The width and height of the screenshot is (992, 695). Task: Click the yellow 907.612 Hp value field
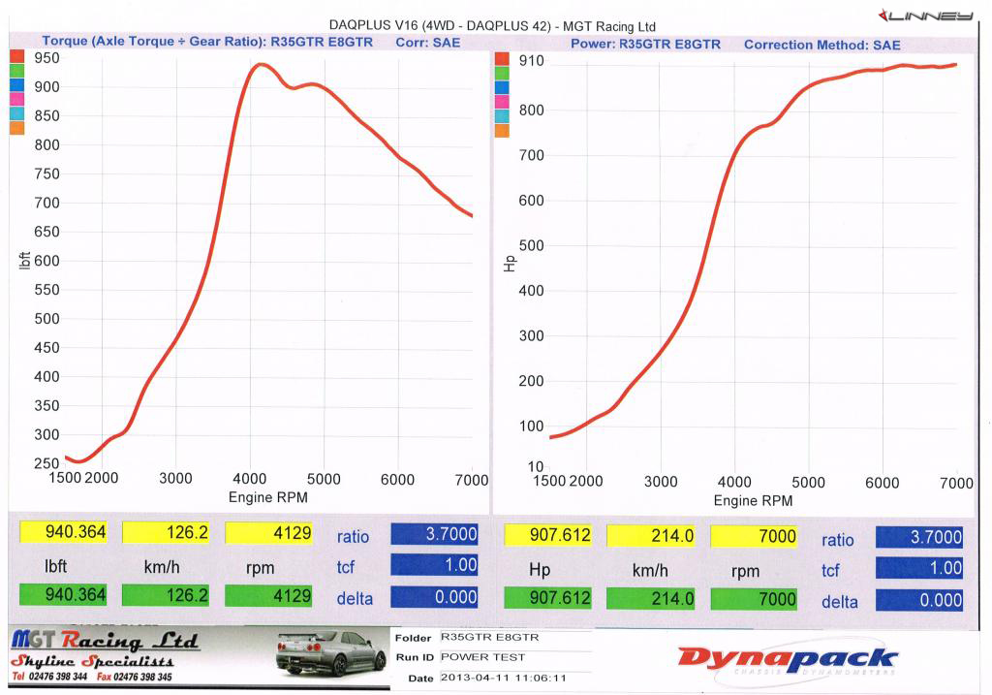coord(548,535)
